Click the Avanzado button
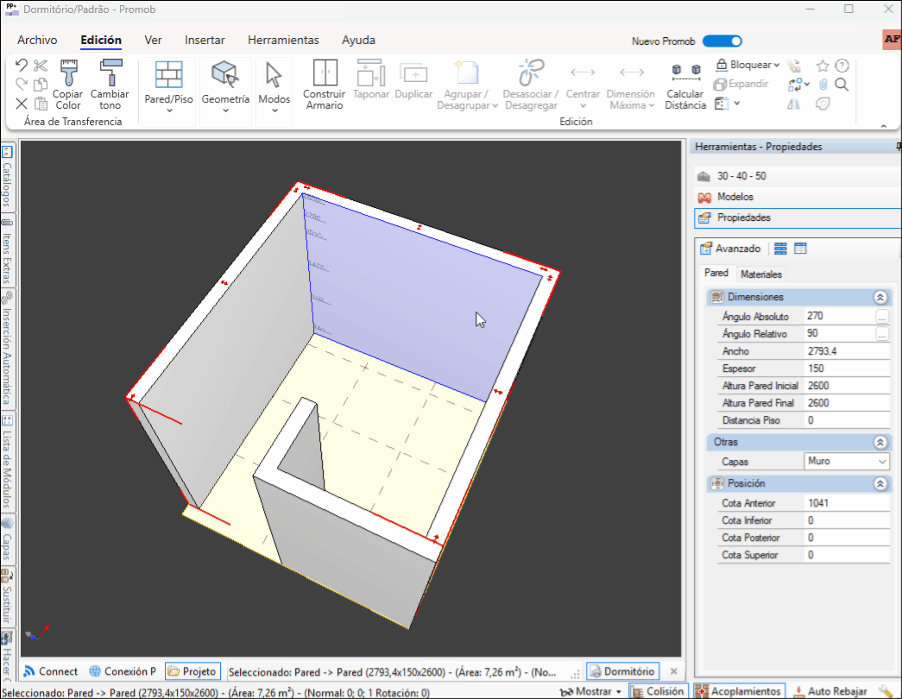The width and height of the screenshot is (902, 699). pyautogui.click(x=730, y=249)
